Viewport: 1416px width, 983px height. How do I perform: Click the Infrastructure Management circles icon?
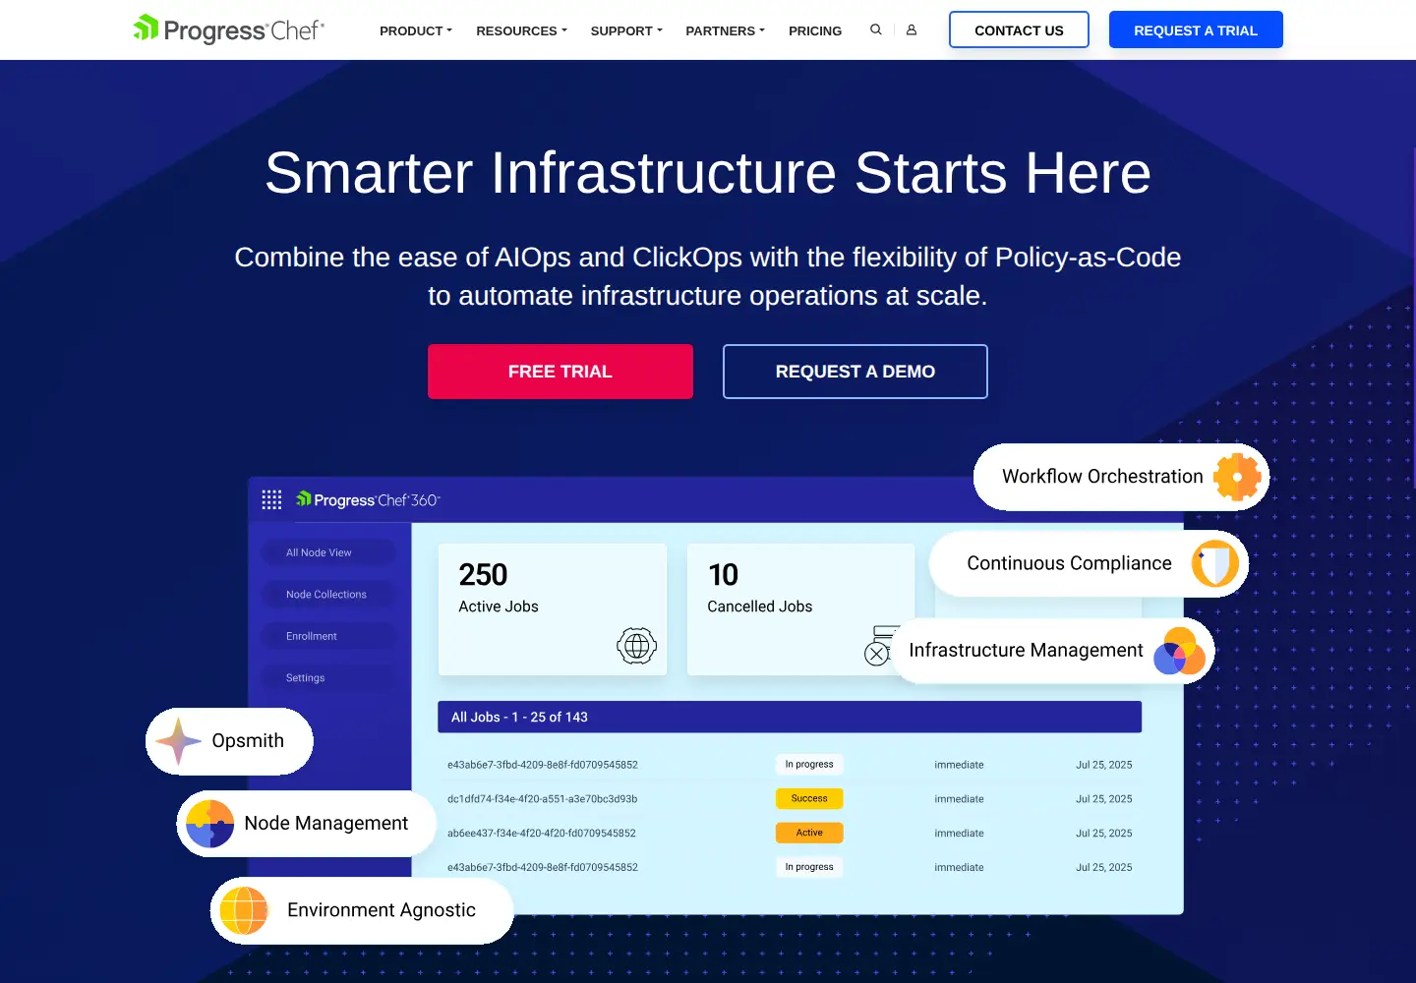click(x=1180, y=651)
